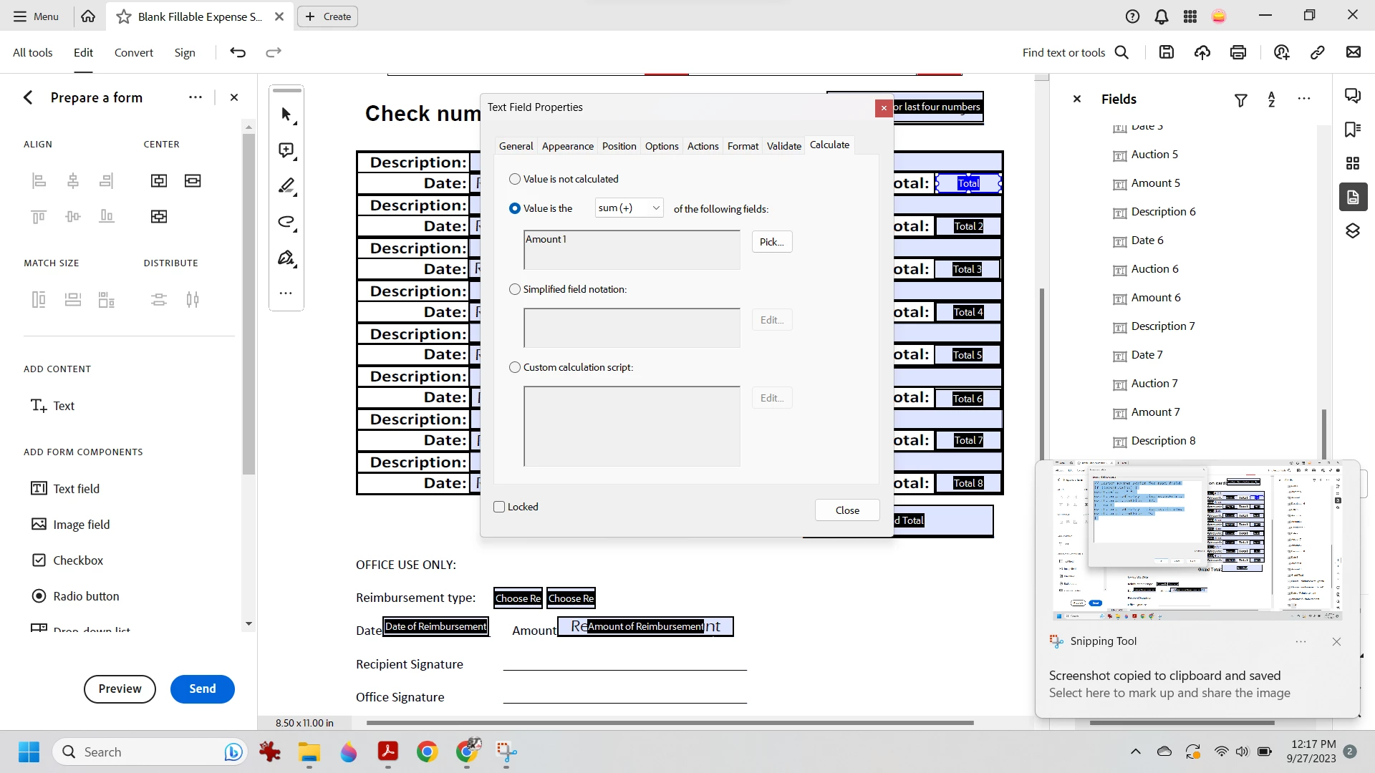Check the Locked checkbox

click(x=500, y=507)
